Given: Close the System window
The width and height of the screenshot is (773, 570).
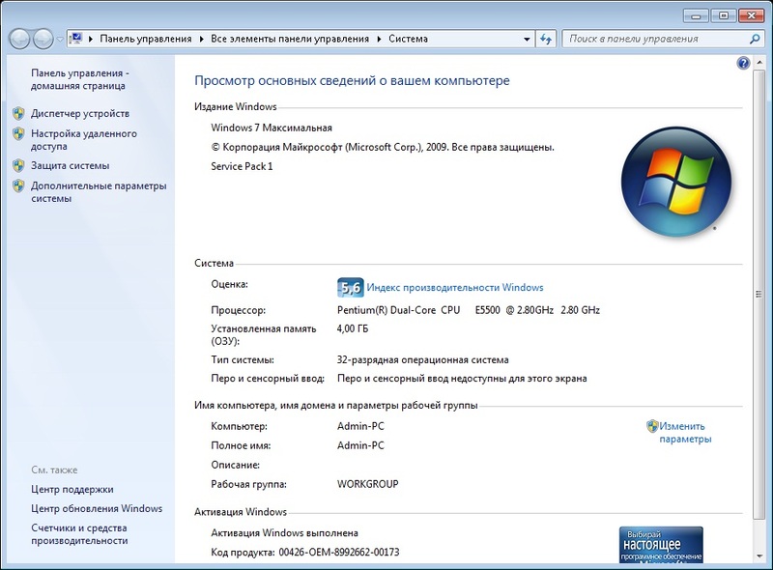Looking at the screenshot, I should click(x=752, y=15).
